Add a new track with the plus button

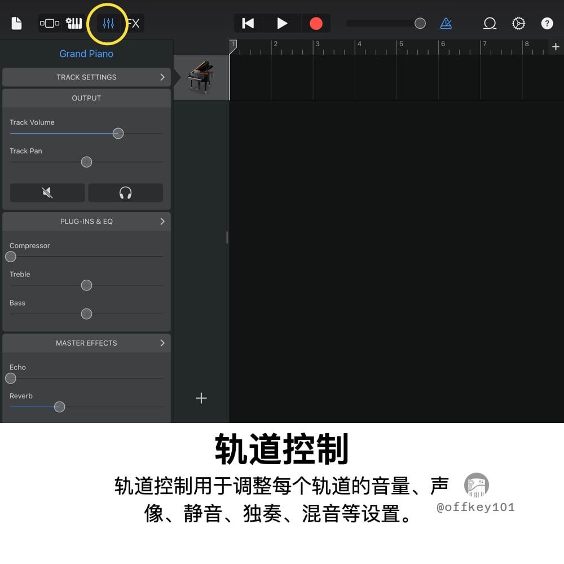click(201, 398)
